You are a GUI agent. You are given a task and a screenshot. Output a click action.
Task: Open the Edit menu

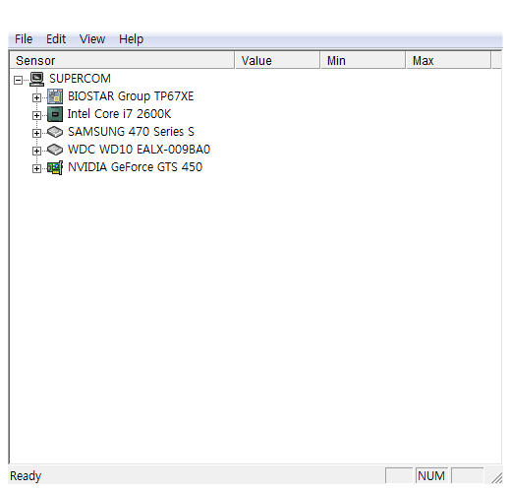[x=56, y=39]
